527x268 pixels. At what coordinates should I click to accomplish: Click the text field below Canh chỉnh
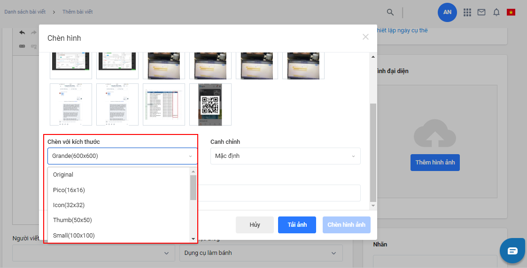279,193
